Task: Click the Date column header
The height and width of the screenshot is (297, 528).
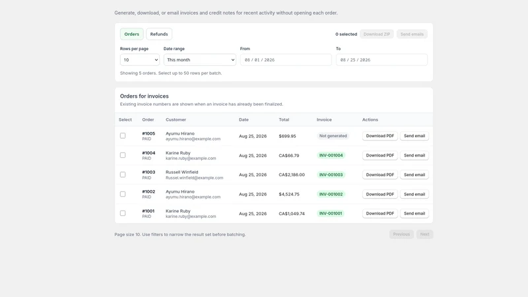Action: tap(244, 119)
